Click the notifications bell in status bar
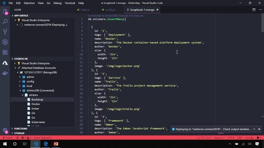Viewport: 264px width, 148px height. [x=259, y=138]
